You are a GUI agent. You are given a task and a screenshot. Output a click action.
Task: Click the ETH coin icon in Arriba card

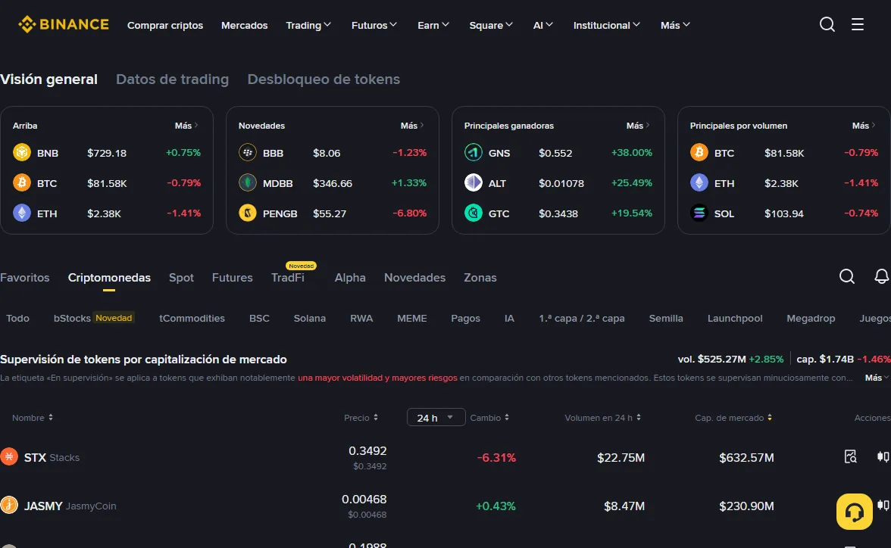click(21, 213)
